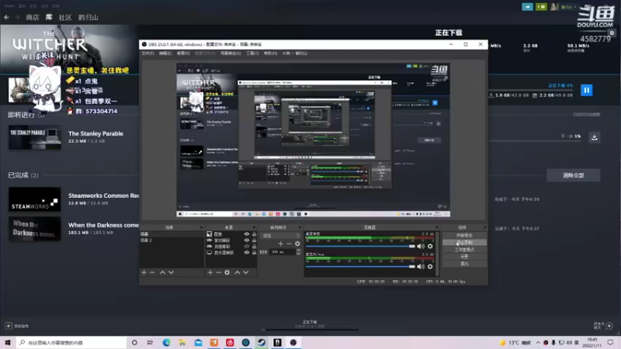Open Steam 社区 community link
621x349 pixels.
point(65,17)
